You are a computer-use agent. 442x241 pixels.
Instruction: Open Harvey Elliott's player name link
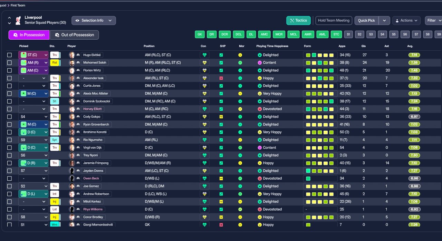point(92,109)
